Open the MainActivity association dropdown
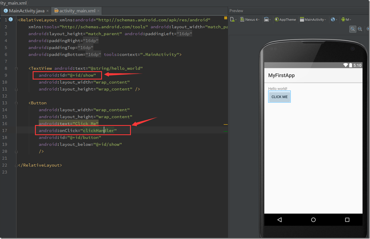Screen dimensions: 370x239 click(x=313, y=20)
